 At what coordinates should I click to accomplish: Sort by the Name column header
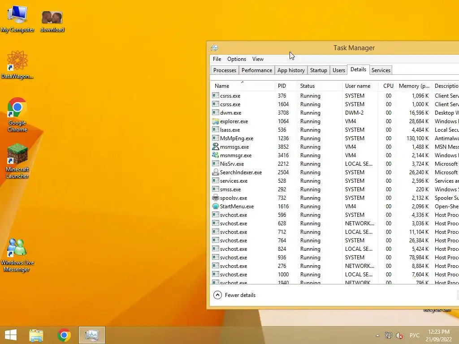242,86
